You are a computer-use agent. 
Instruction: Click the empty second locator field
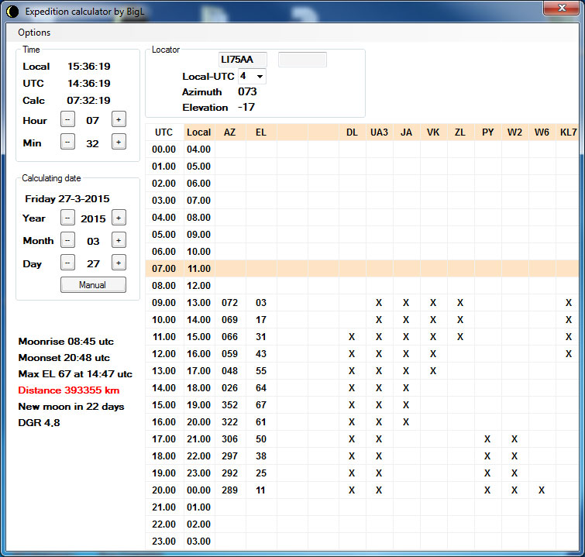[302, 60]
